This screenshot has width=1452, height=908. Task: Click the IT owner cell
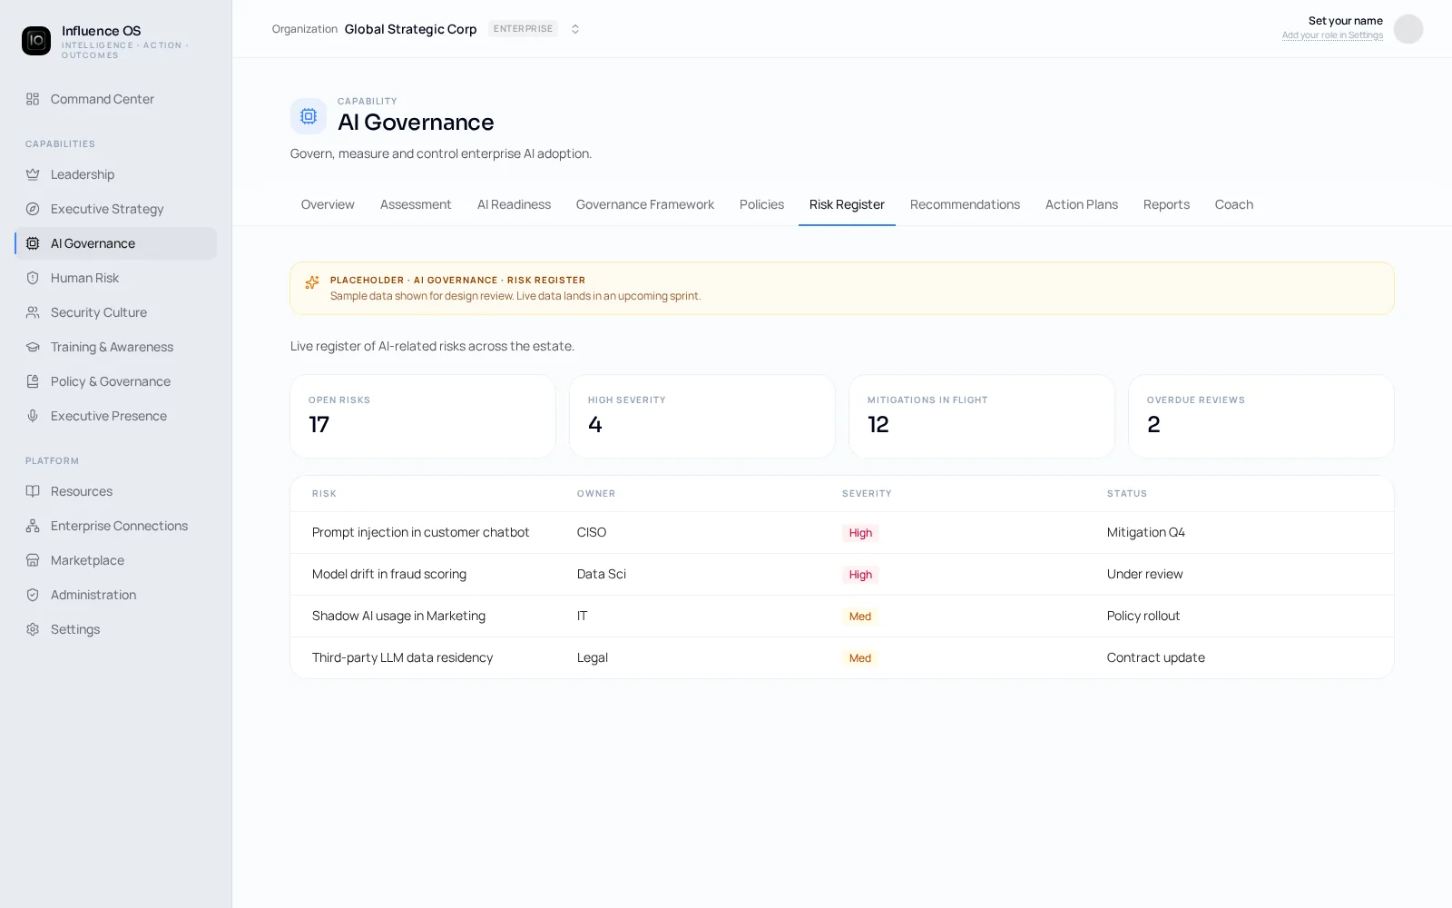583,616
